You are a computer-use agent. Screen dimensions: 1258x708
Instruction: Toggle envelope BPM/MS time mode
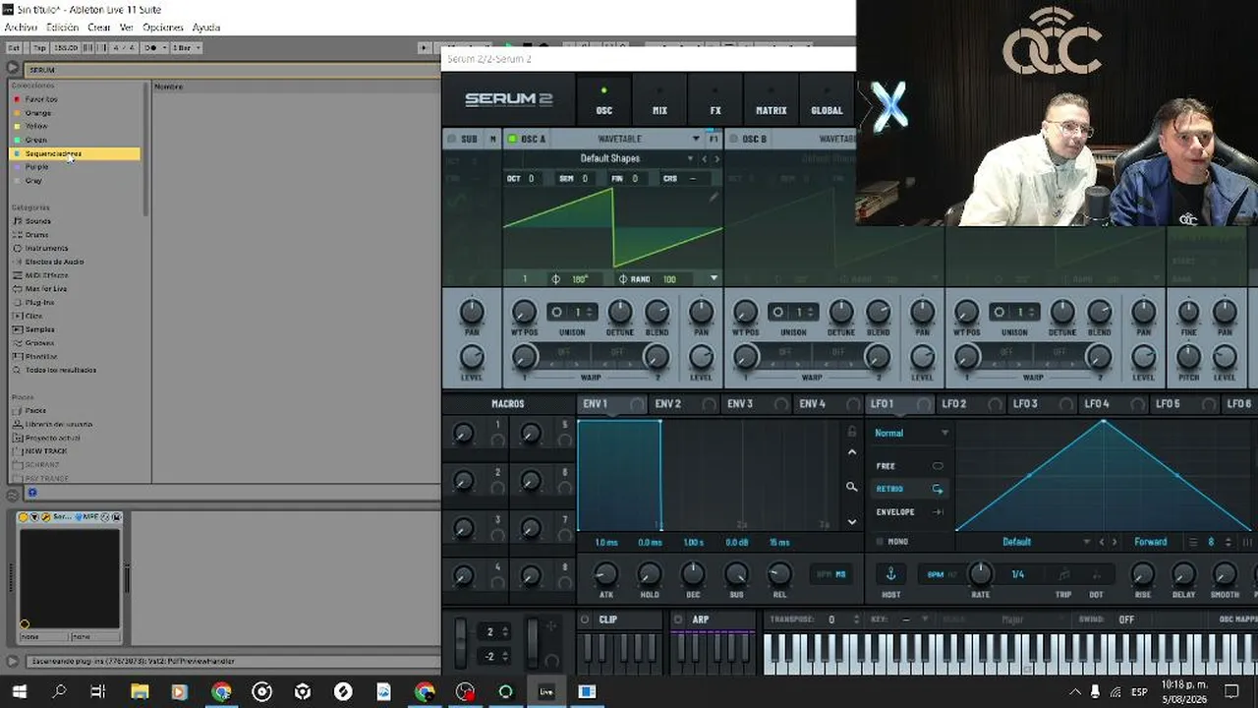[x=830, y=574]
